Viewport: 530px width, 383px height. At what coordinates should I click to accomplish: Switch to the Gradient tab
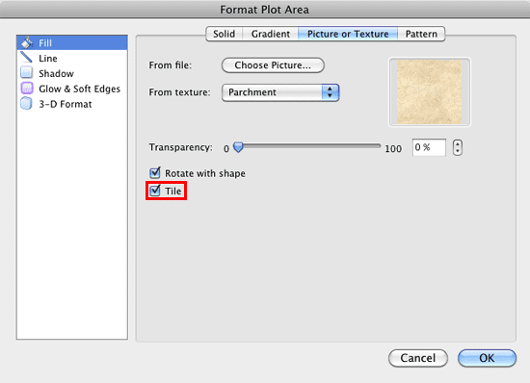(271, 34)
